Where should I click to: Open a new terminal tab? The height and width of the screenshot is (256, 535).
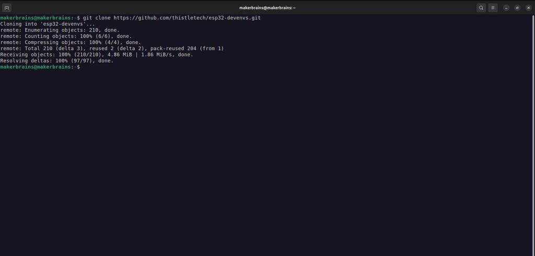tap(7, 8)
